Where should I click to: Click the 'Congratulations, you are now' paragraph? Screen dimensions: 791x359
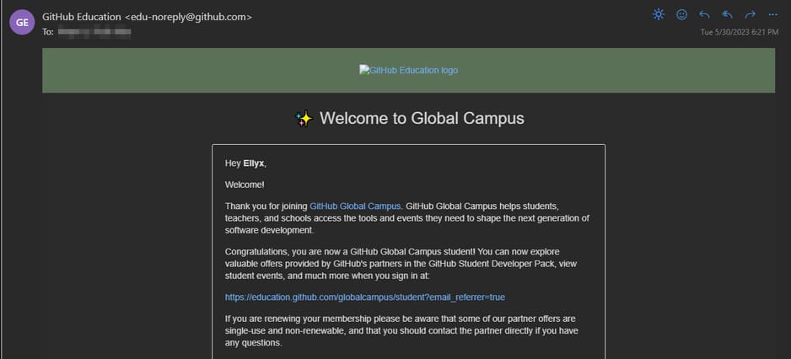(x=401, y=264)
